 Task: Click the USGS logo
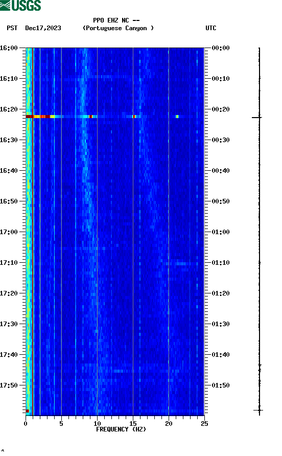click(x=20, y=5)
